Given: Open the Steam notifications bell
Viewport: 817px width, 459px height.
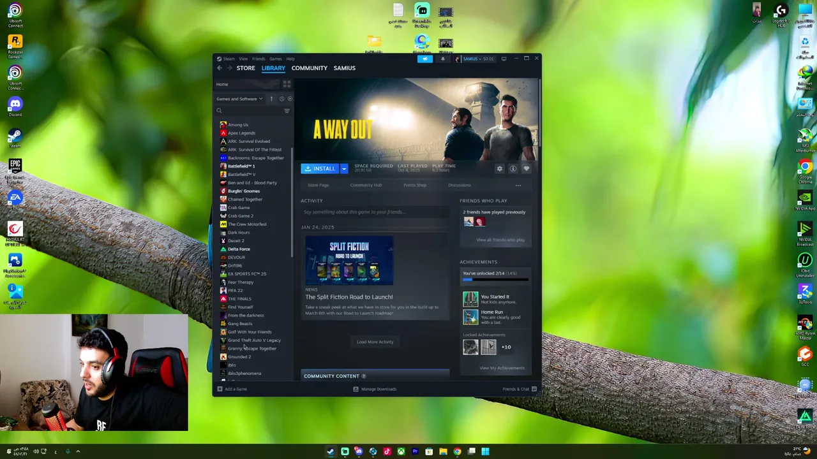Looking at the screenshot, I should 442,59.
